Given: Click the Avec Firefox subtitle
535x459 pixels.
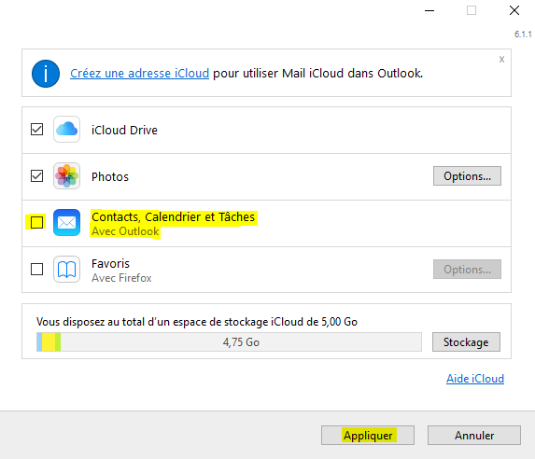Looking at the screenshot, I should click(121, 278).
